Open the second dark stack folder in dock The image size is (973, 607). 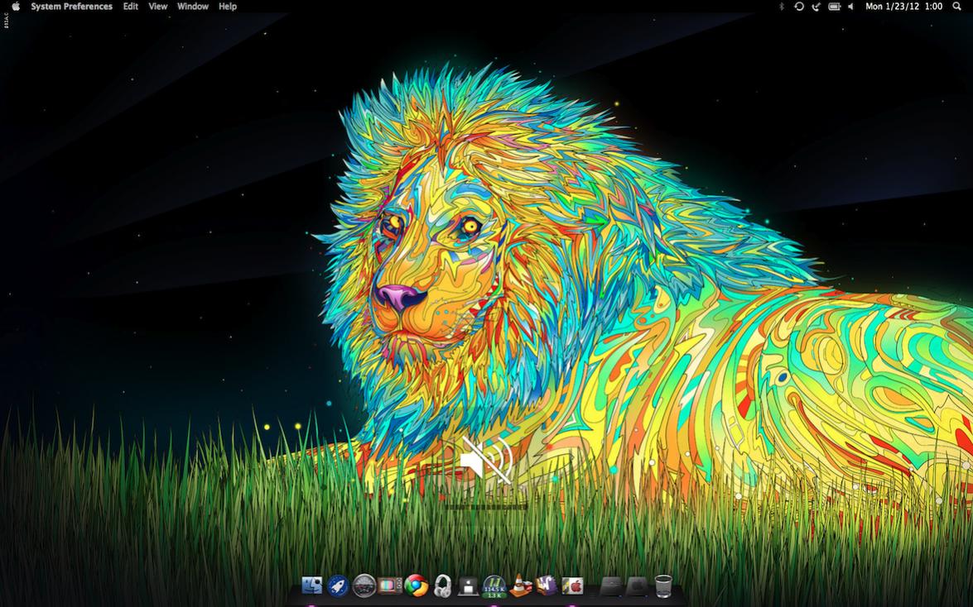pyautogui.click(x=637, y=585)
